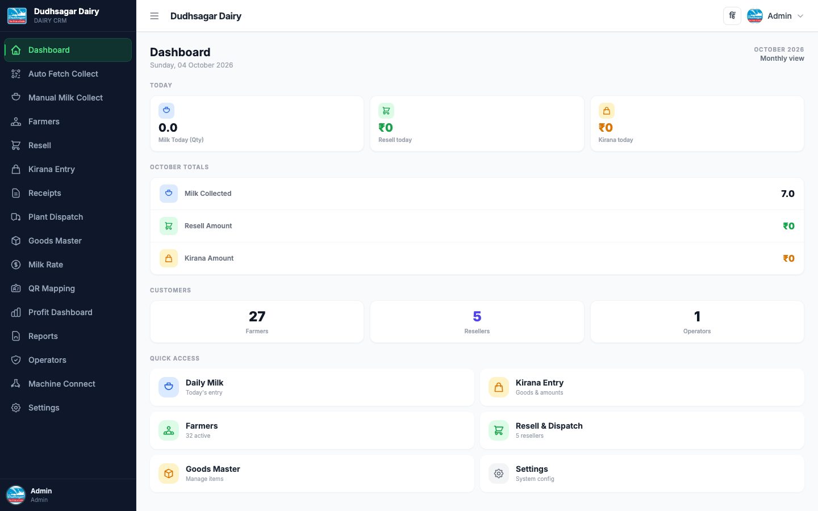Click the Monthly view label

coord(782,58)
